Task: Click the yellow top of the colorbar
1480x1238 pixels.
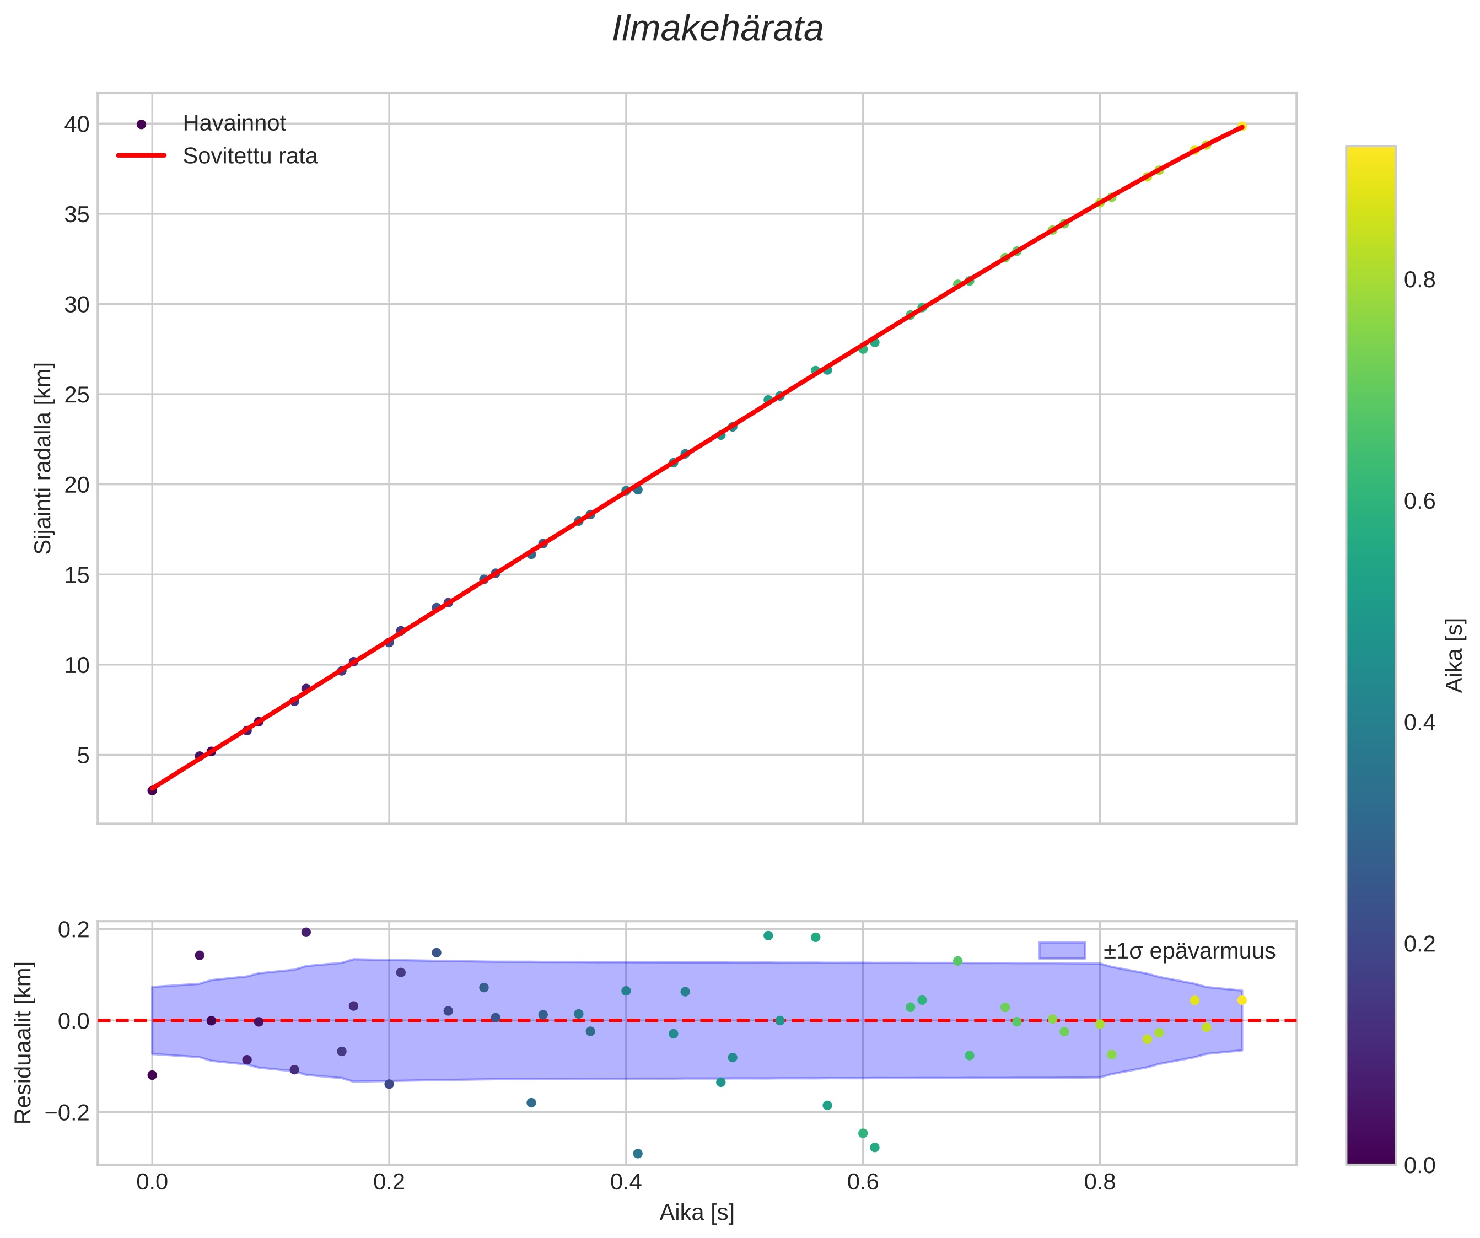Action: 1370,157
